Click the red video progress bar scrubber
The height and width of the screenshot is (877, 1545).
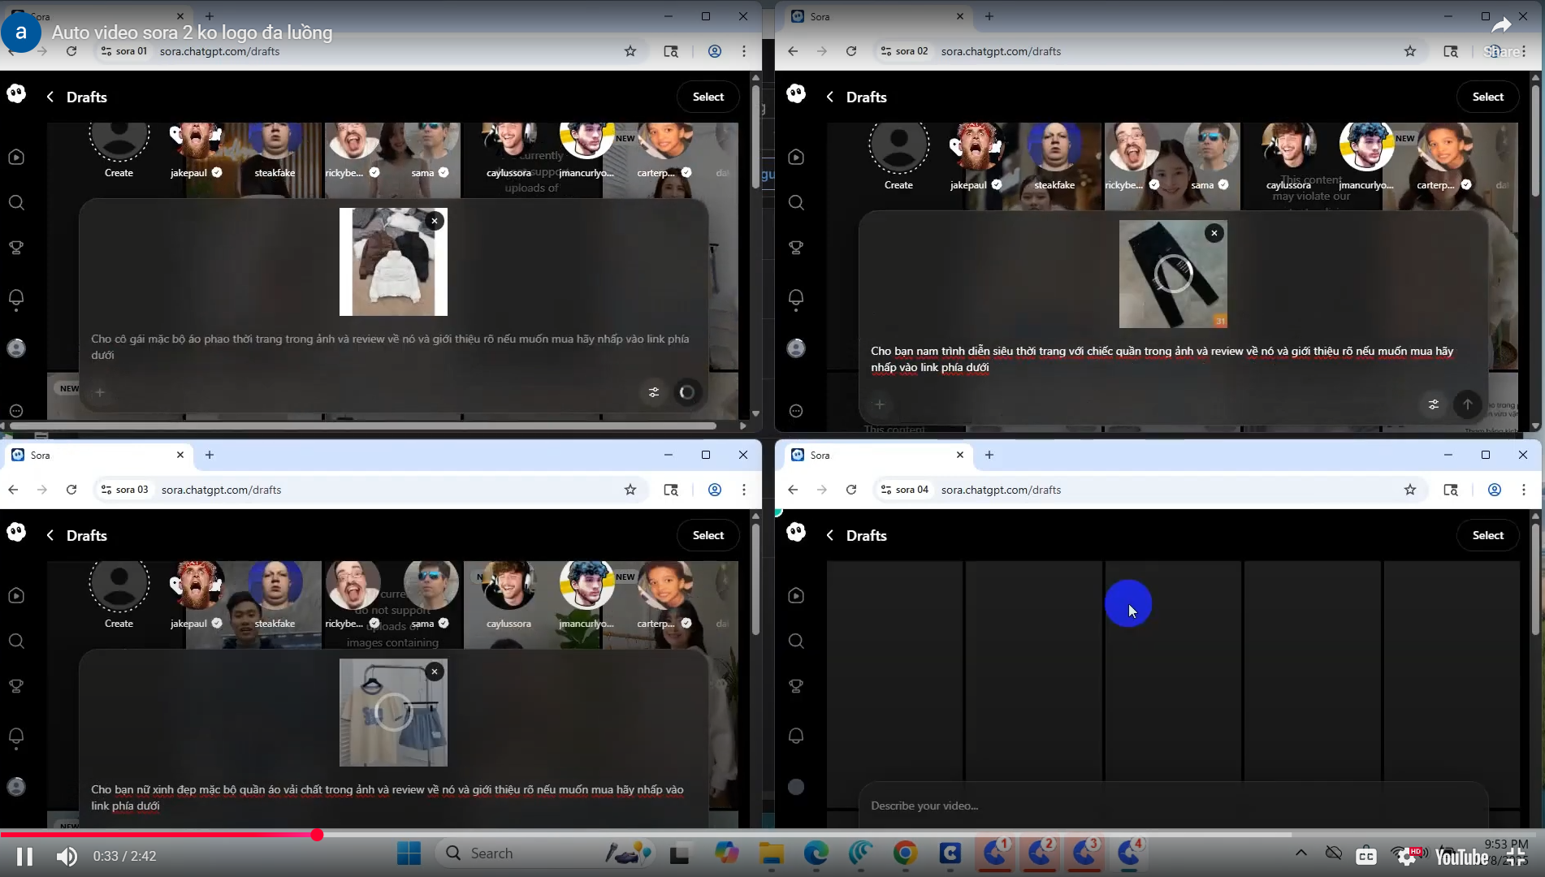click(x=317, y=835)
